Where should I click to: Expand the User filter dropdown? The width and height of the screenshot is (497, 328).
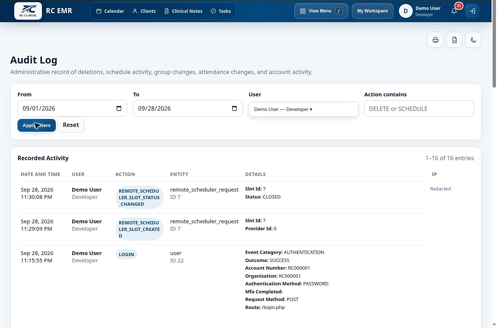coord(303,109)
